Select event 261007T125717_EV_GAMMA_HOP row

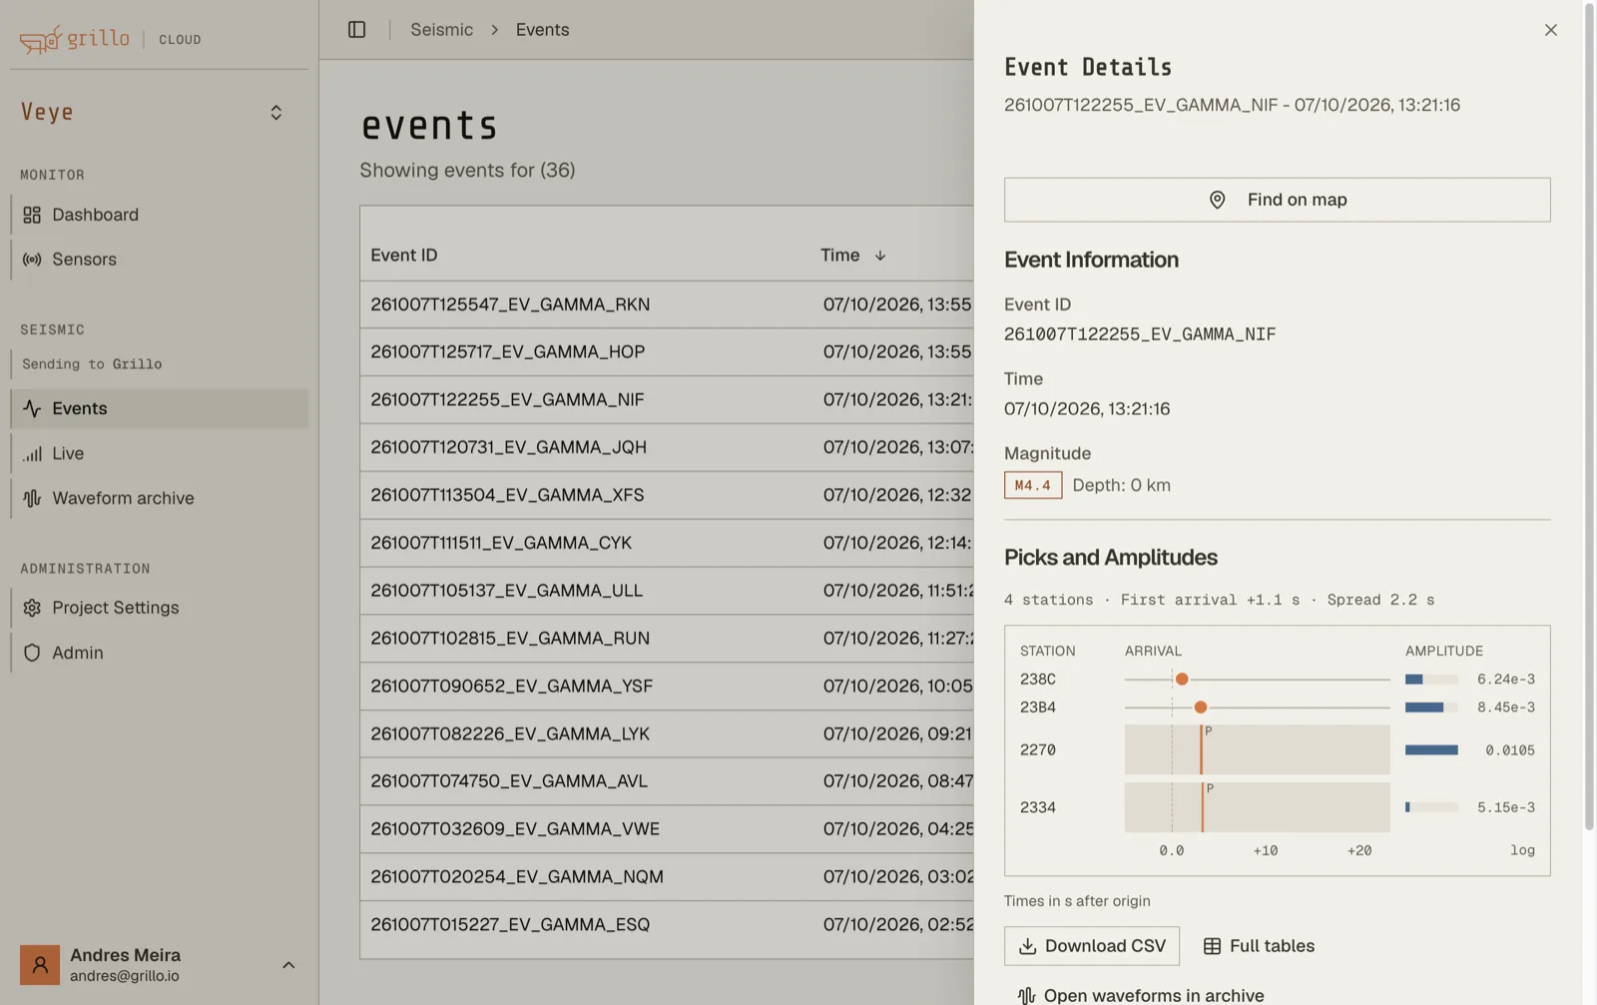pyautogui.click(x=667, y=351)
